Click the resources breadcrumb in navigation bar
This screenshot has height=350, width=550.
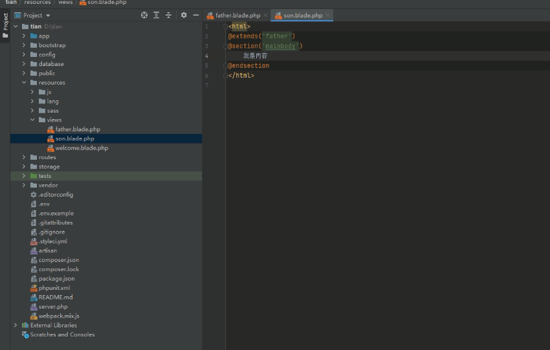[x=37, y=3]
